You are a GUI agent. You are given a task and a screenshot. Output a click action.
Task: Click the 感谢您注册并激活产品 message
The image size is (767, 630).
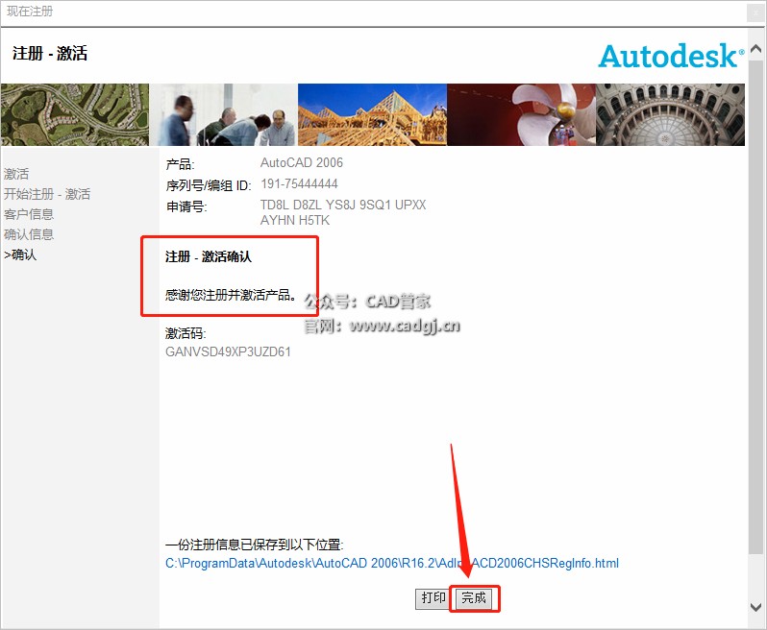click(231, 295)
